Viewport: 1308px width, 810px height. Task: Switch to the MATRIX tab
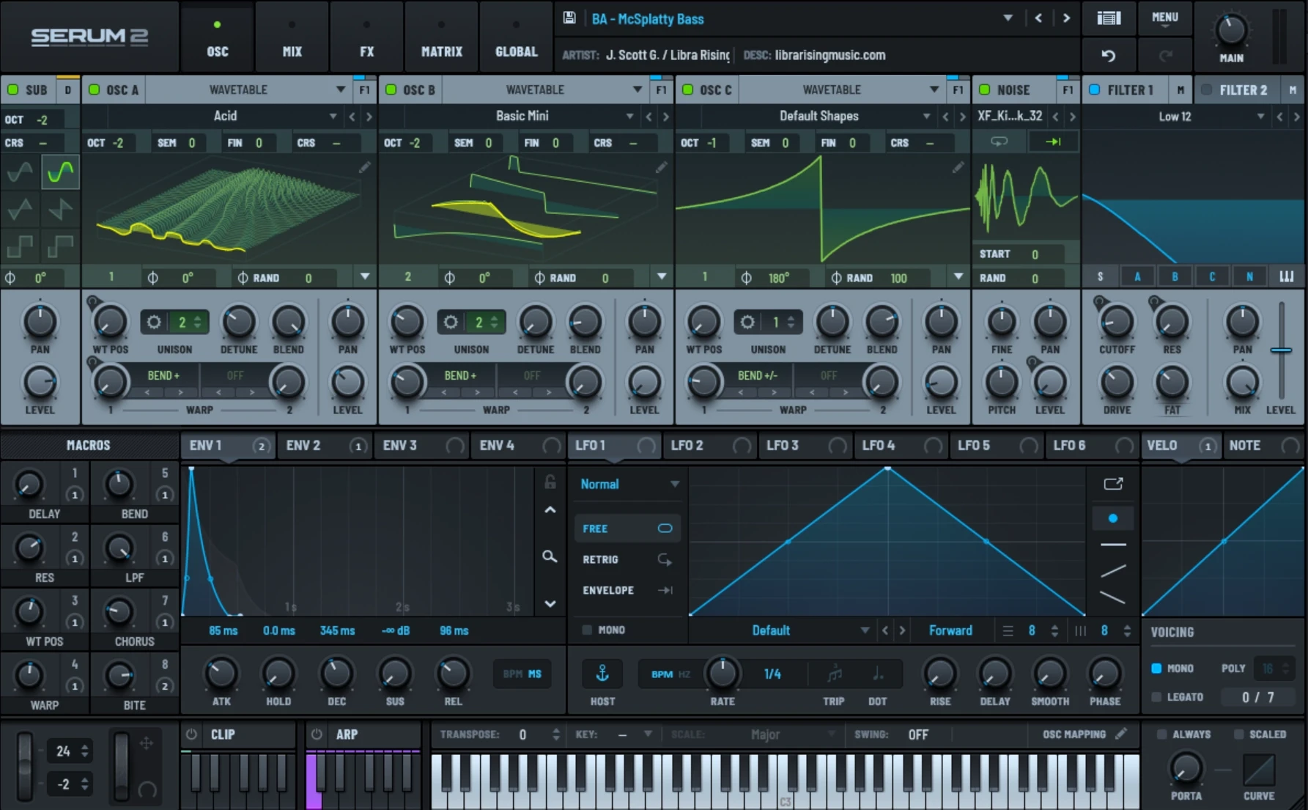[x=441, y=37]
